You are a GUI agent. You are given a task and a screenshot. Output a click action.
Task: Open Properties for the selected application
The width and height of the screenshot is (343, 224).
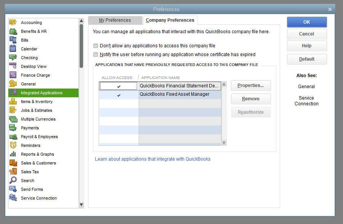coord(251,85)
